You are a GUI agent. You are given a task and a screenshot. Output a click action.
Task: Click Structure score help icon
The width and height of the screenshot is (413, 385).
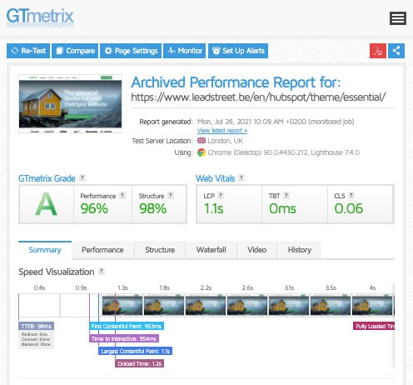(171, 195)
